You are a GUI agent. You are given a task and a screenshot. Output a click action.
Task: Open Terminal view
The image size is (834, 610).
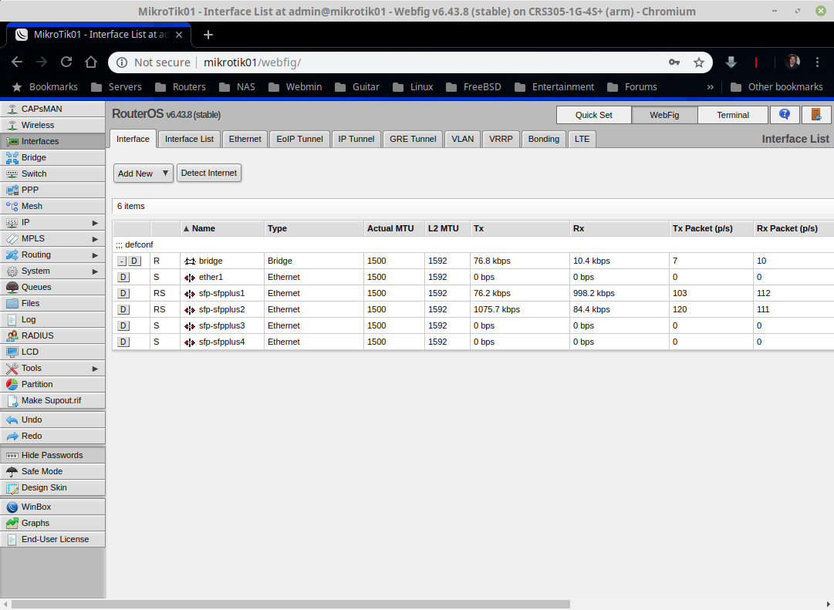click(732, 115)
